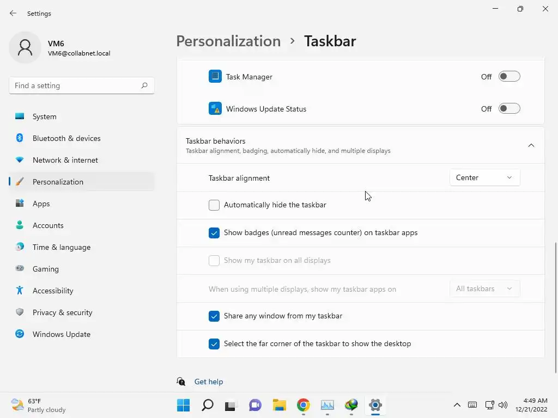Toggle the Windows Update Status switch
This screenshot has height=418, width=558.
[x=510, y=108]
